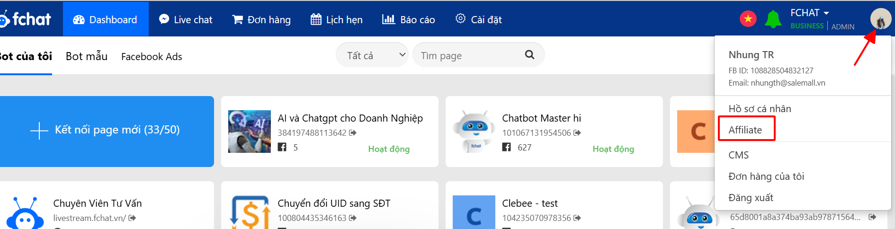Click the green notification bell icon
The image size is (895, 229).
click(x=773, y=19)
